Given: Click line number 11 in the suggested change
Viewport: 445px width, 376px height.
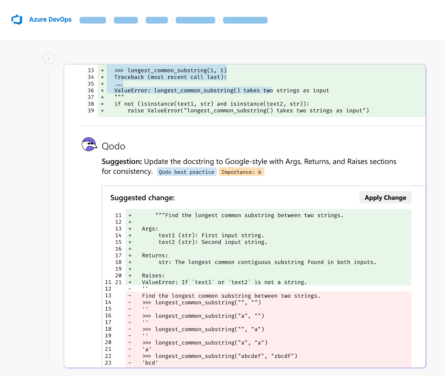Looking at the screenshot, I should click(118, 215).
